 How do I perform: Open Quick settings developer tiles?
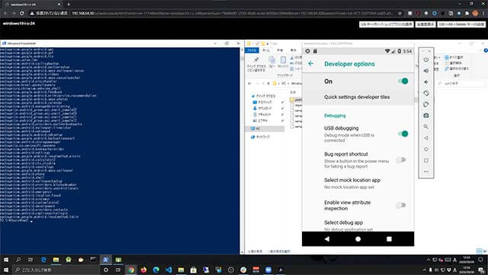pos(358,97)
